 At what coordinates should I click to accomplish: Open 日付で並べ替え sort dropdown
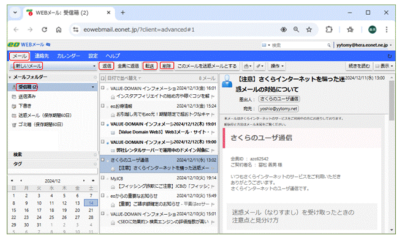pyautogui.click(x=124, y=78)
